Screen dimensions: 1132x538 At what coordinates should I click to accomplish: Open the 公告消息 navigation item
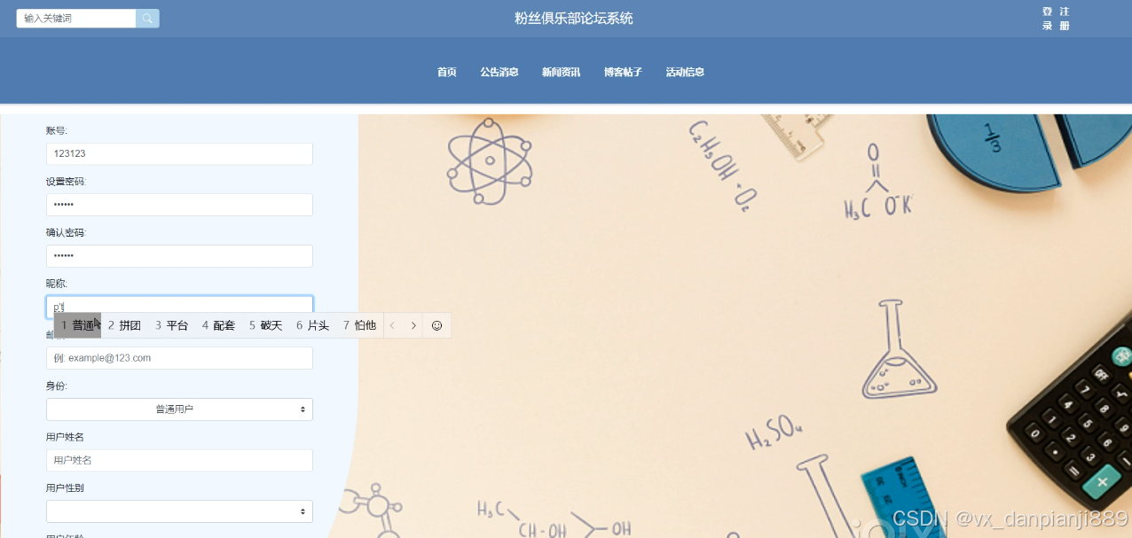[x=499, y=72]
